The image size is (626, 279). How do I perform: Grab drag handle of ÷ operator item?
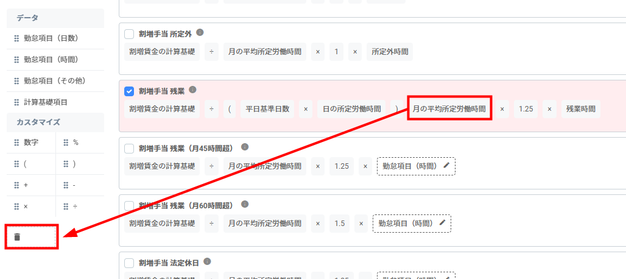click(66, 207)
